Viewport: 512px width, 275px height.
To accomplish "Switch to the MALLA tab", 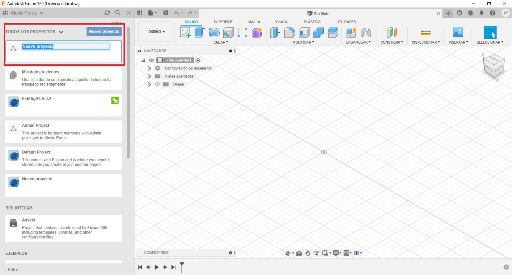I will pos(254,22).
